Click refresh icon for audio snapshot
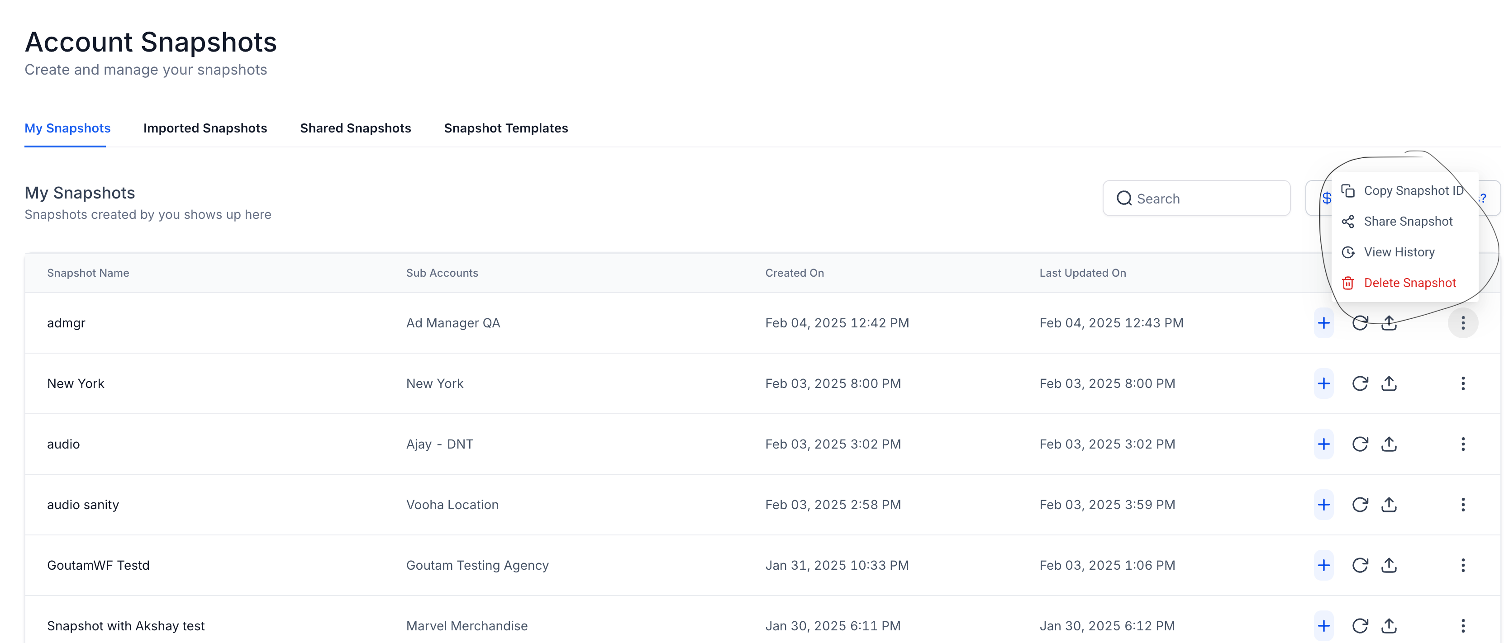The image size is (1504, 643). click(x=1360, y=444)
